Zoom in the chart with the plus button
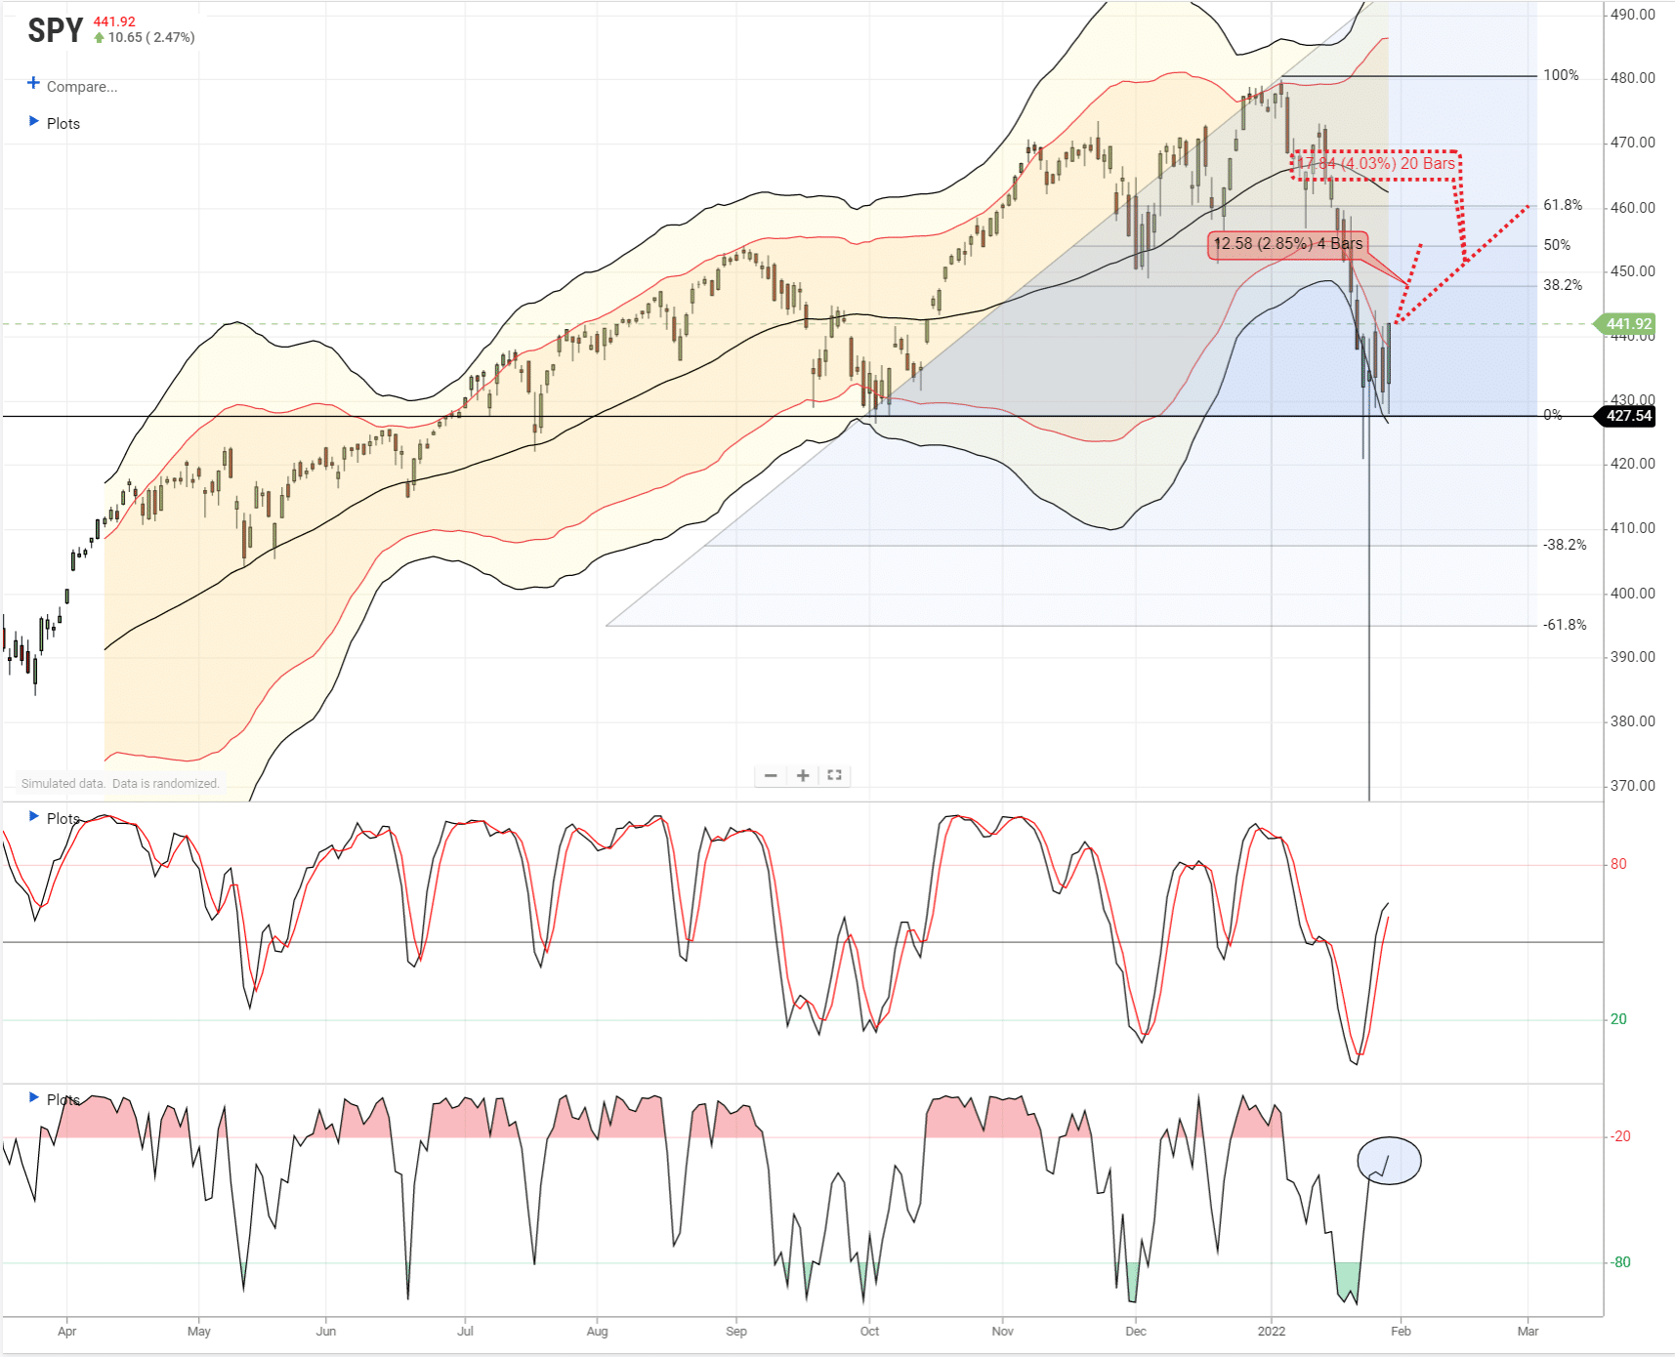This screenshot has height=1357, width=1675. (x=803, y=775)
